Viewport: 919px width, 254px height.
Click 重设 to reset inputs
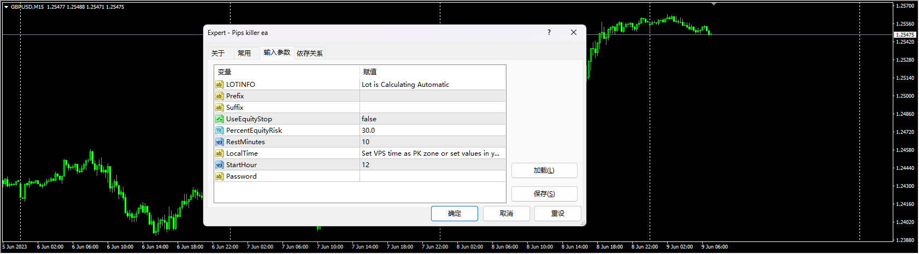(x=557, y=214)
